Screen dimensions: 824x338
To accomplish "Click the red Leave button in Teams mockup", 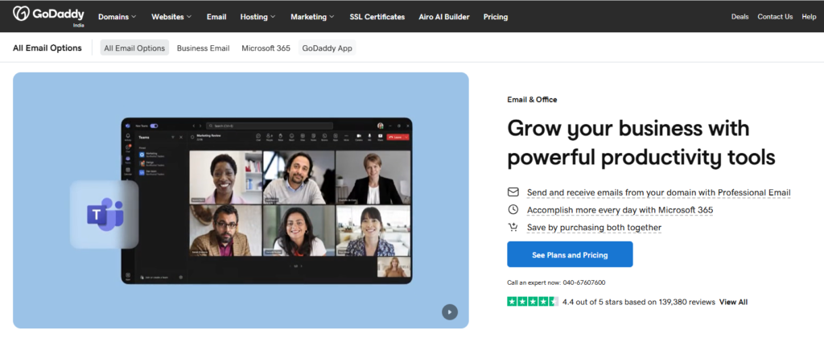I will point(398,137).
